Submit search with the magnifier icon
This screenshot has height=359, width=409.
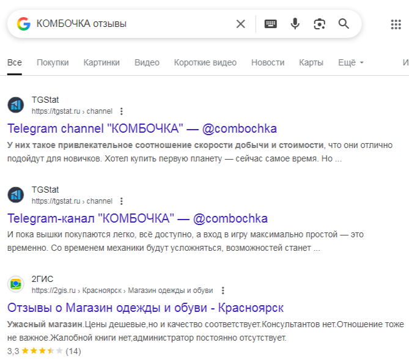pos(344,24)
